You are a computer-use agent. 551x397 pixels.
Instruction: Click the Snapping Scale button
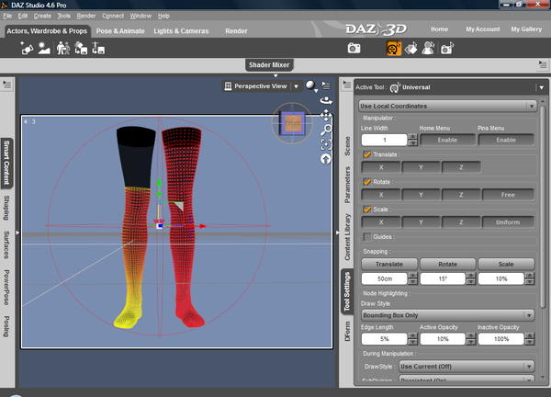click(506, 264)
